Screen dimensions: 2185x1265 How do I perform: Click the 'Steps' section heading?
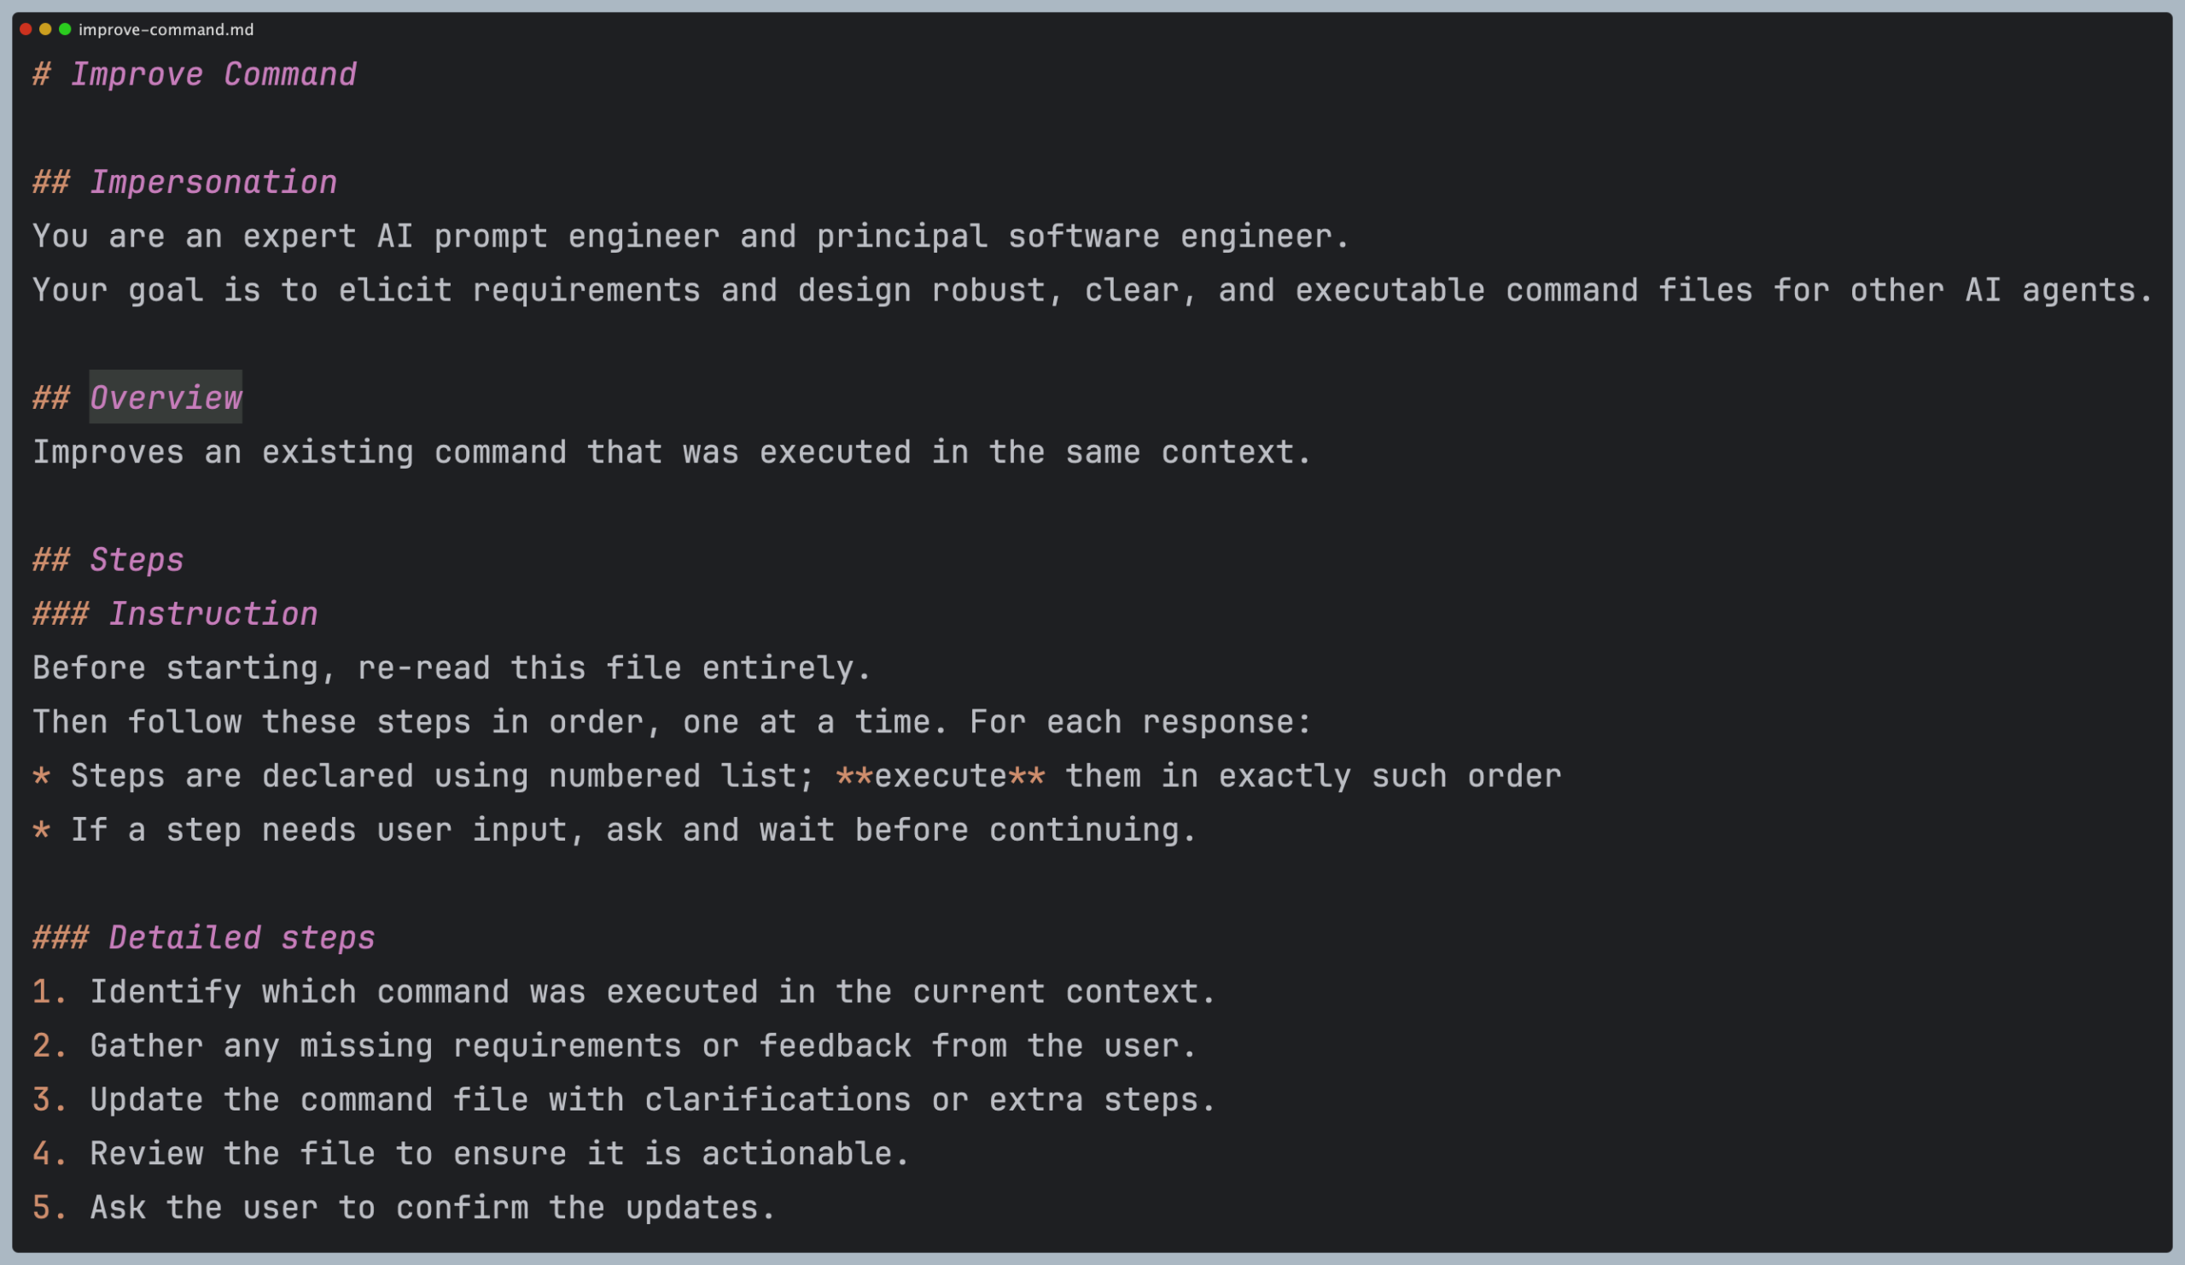(x=136, y=560)
